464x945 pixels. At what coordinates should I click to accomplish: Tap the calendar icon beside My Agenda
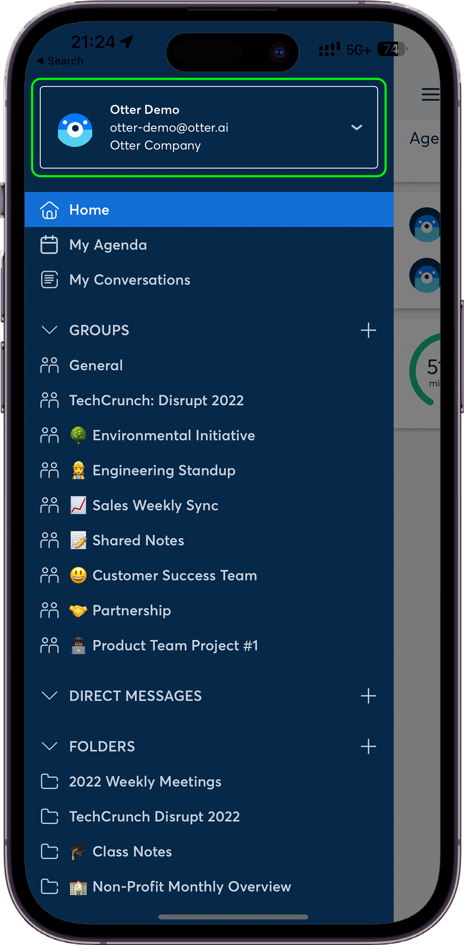(49, 245)
